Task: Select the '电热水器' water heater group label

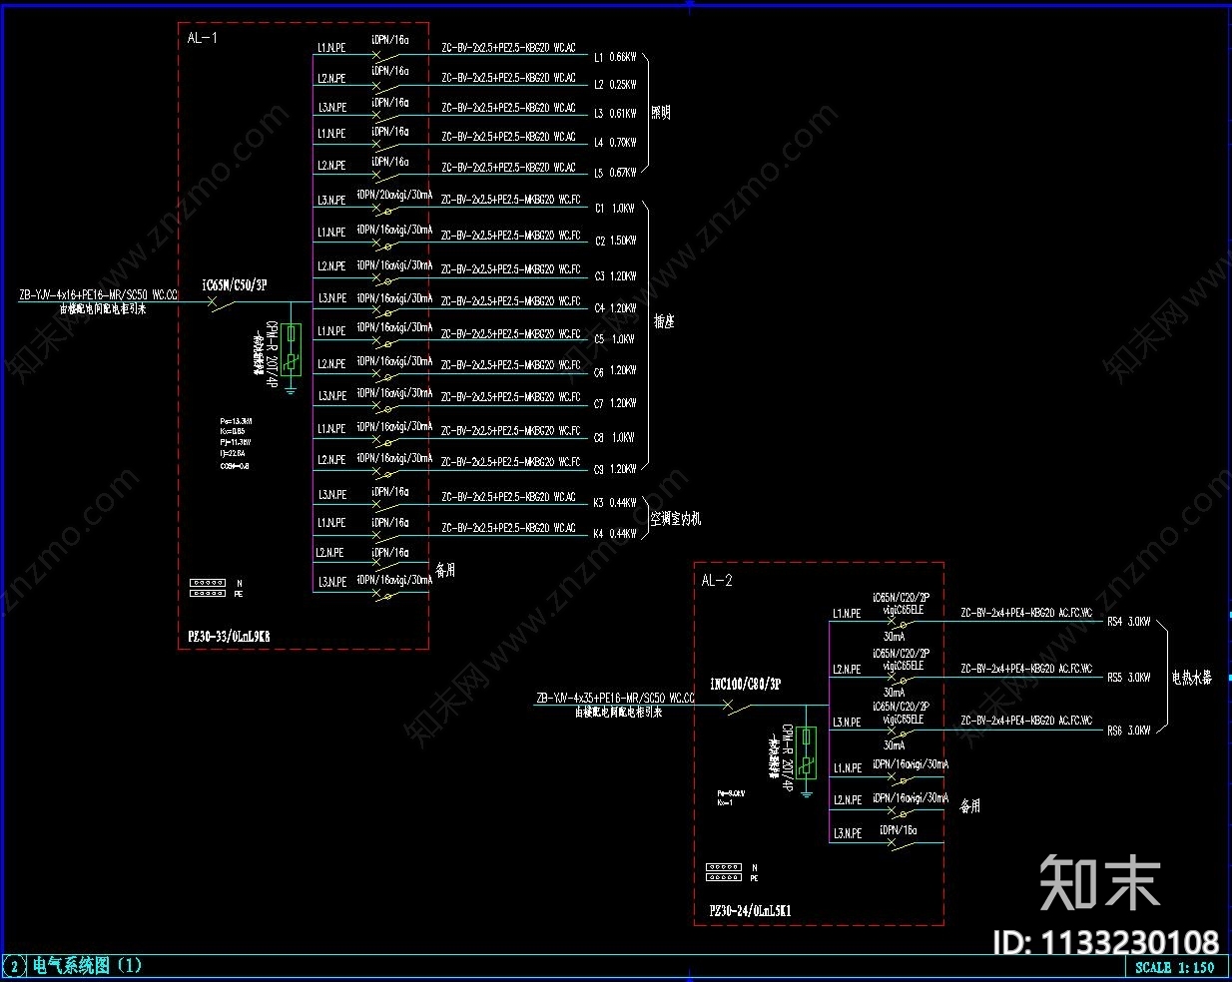Action: (x=1192, y=678)
